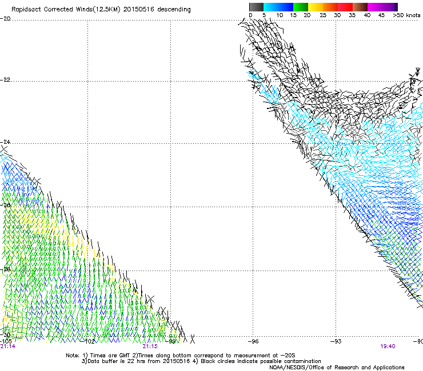Click the 19:40 swath time label
423x371 pixels.
click(x=388, y=346)
